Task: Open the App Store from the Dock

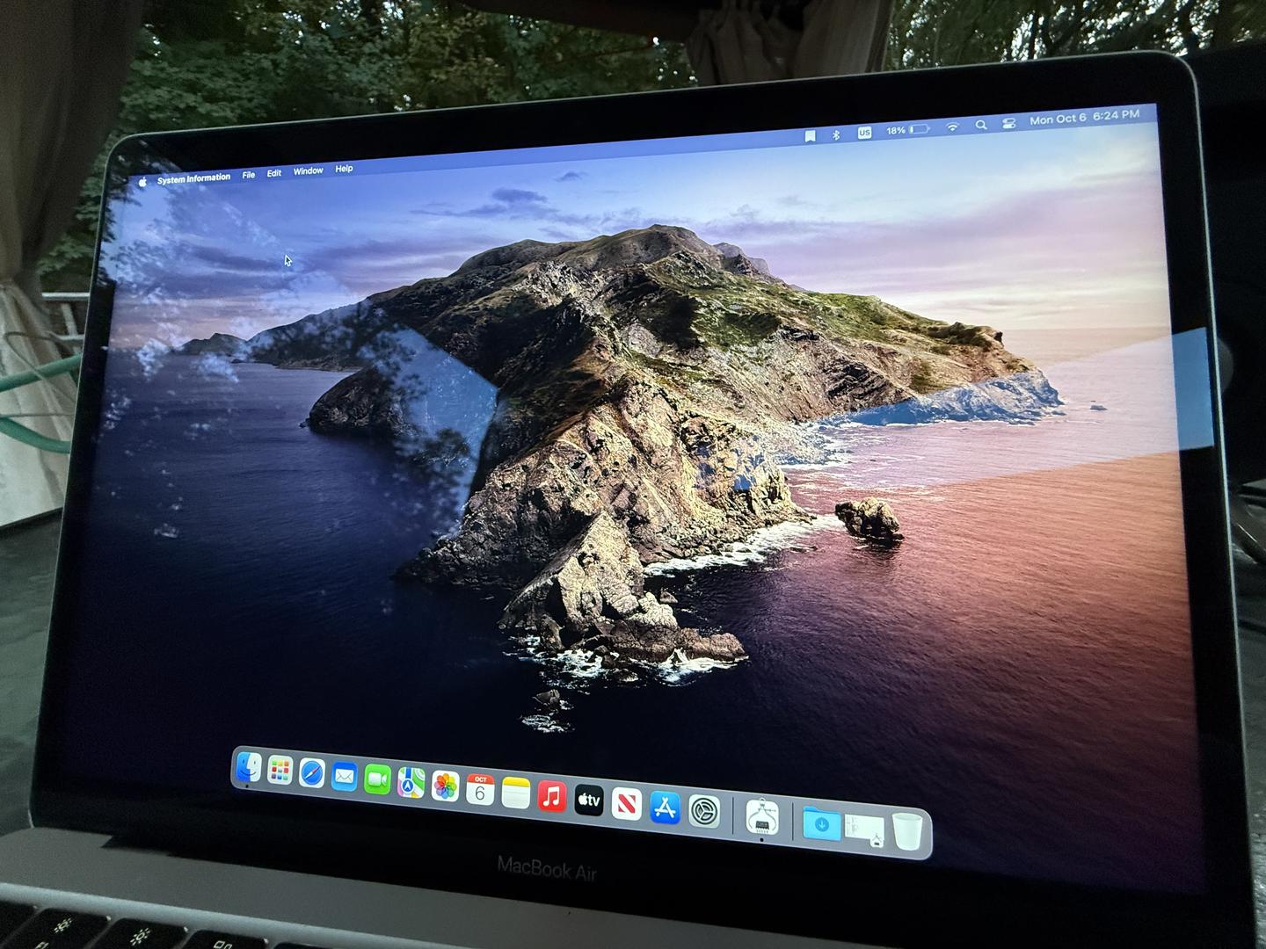Action: tap(665, 807)
